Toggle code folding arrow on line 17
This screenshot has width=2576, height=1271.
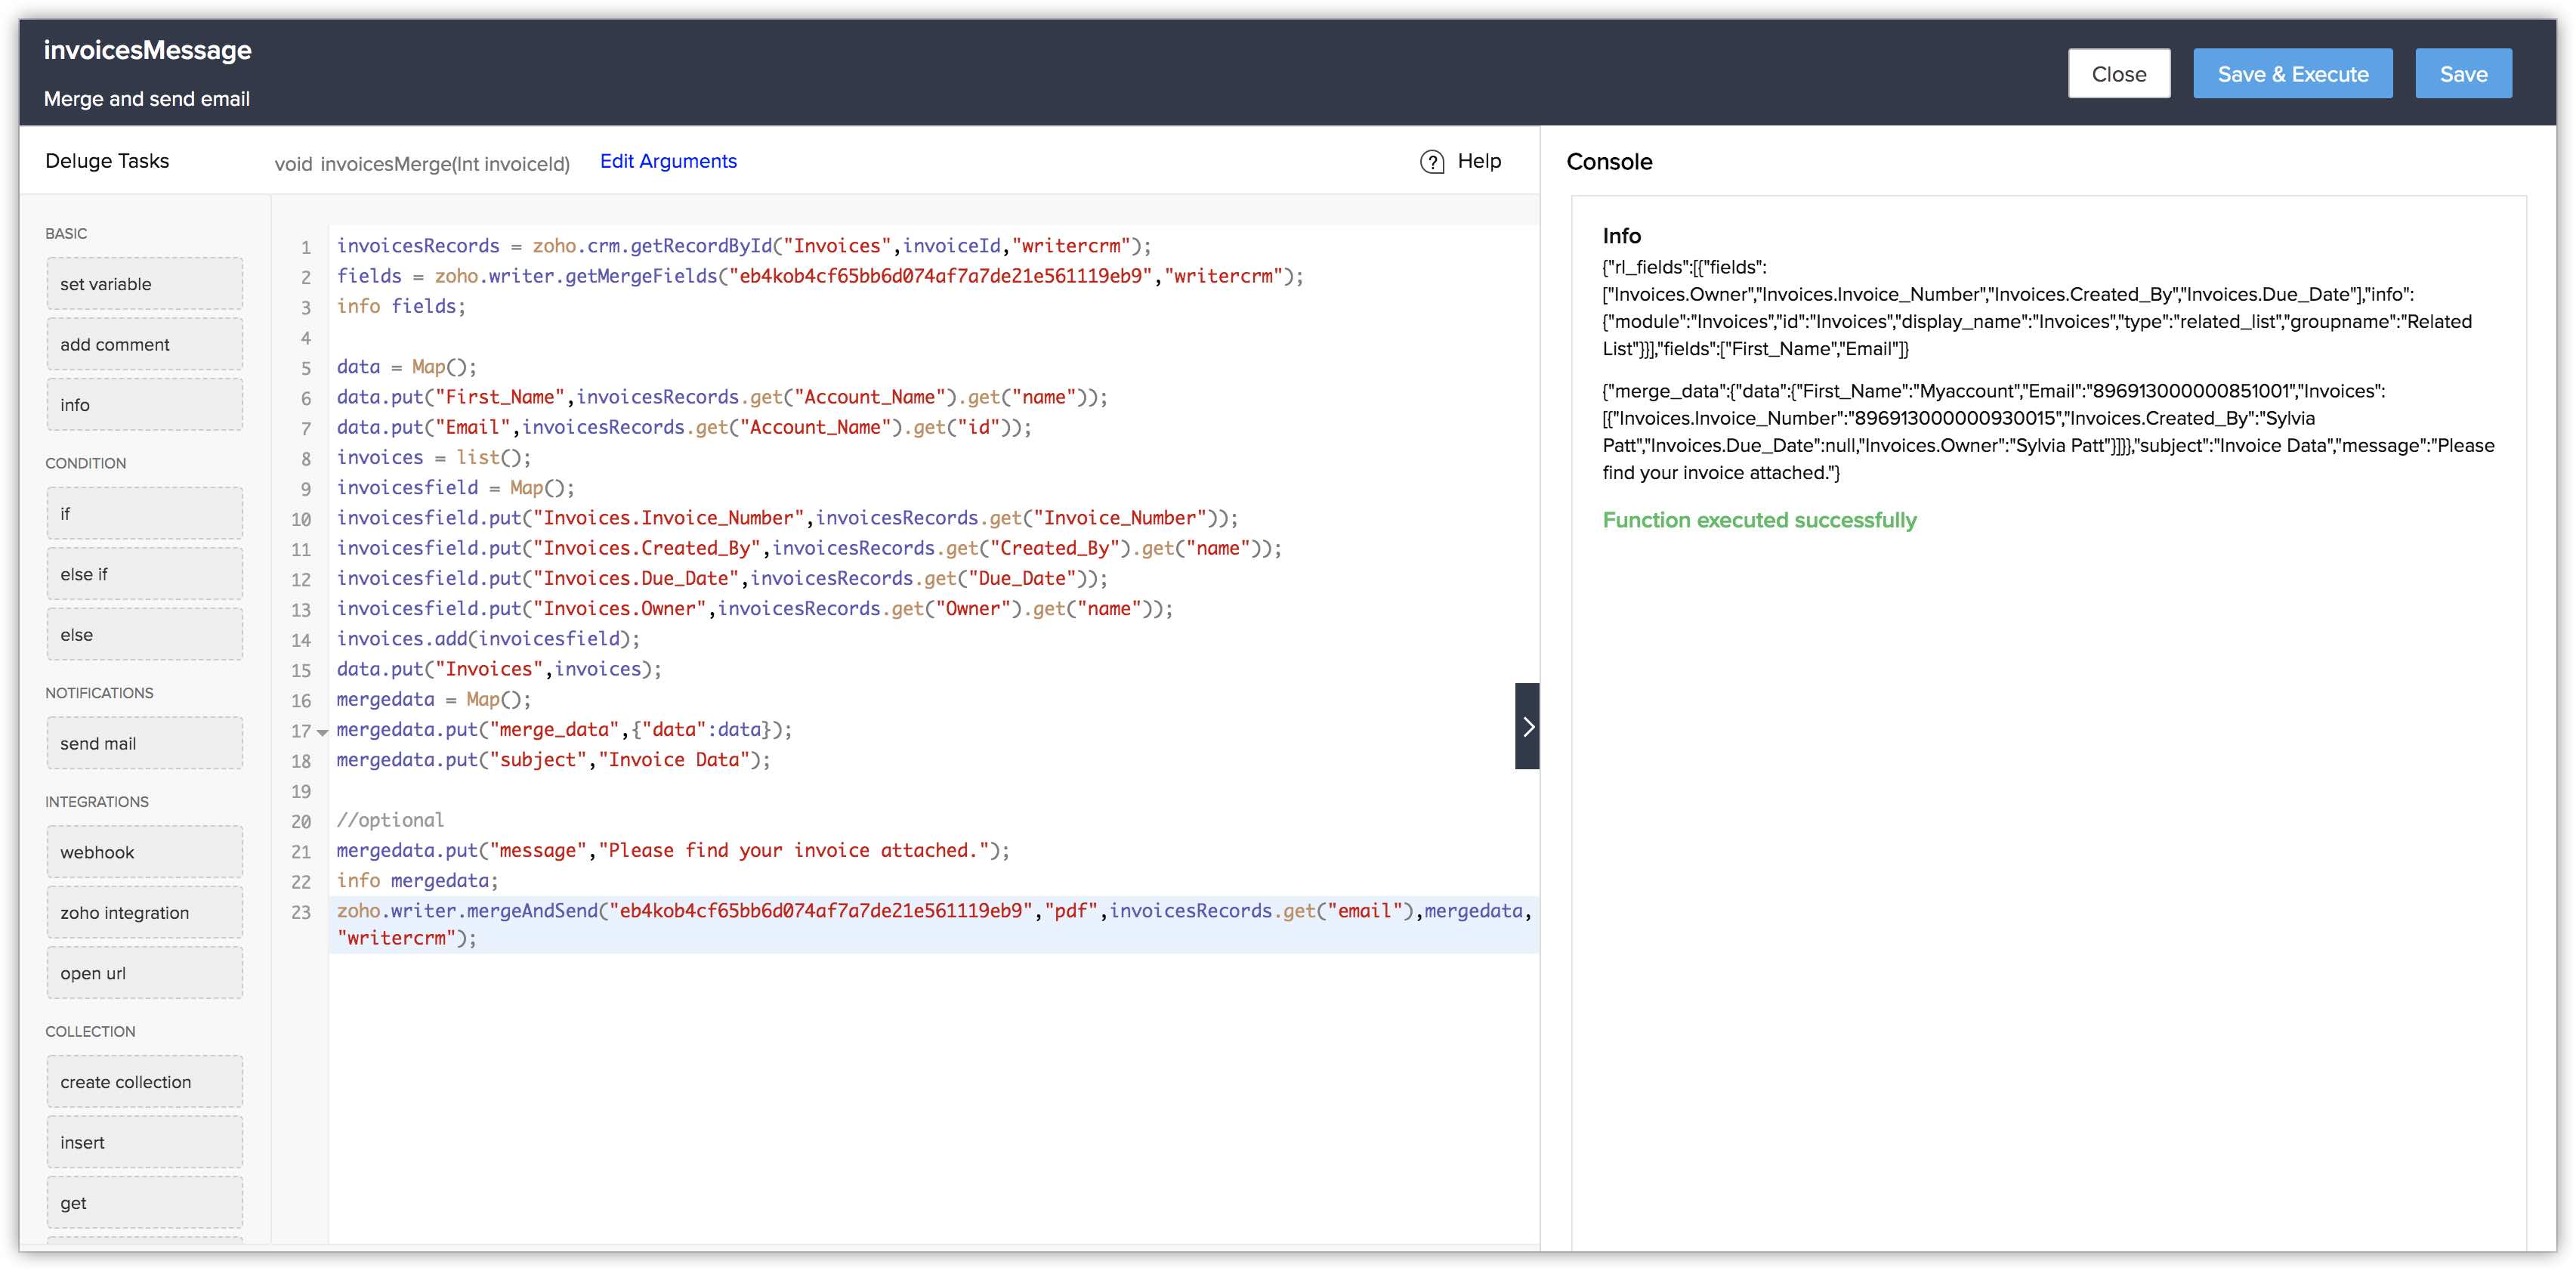(322, 732)
